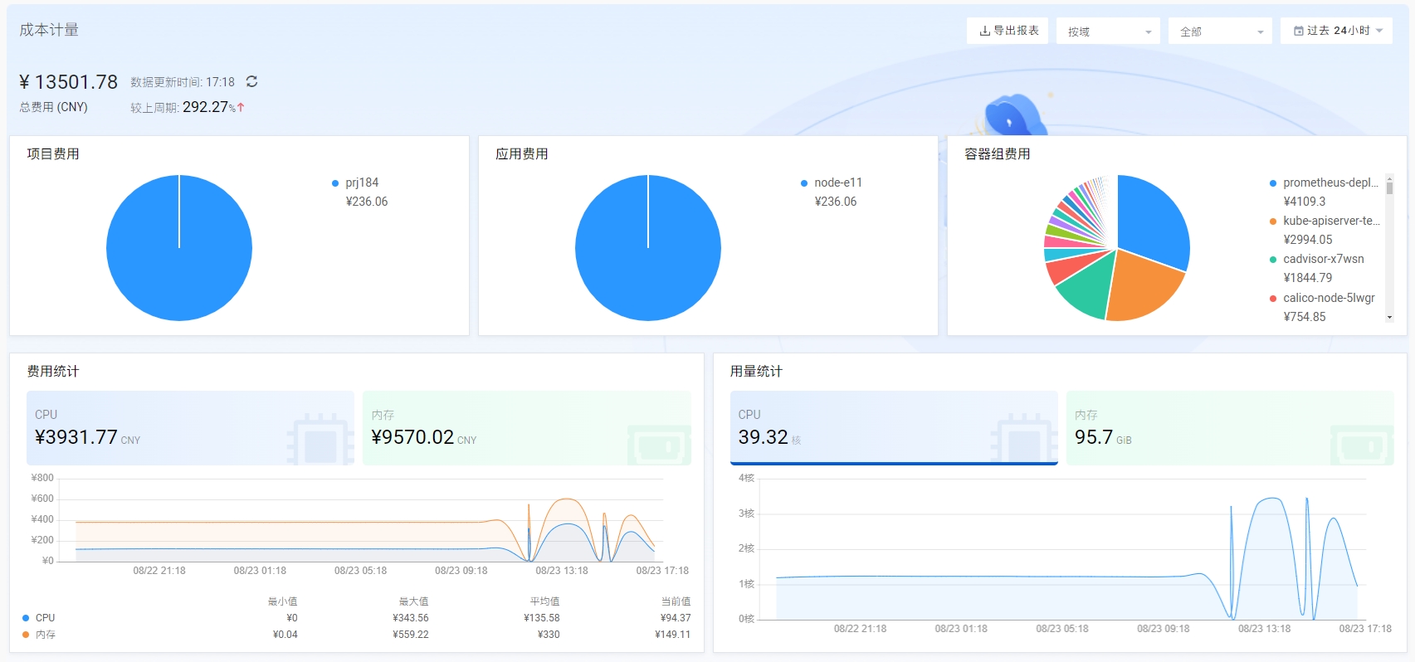The width and height of the screenshot is (1415, 662).
Task: Open the 按域 dropdown
Action: (x=1108, y=32)
